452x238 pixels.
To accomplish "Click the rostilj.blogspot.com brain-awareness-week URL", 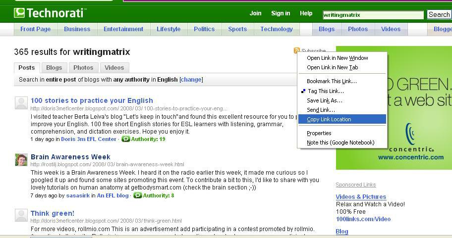I will point(107,164).
